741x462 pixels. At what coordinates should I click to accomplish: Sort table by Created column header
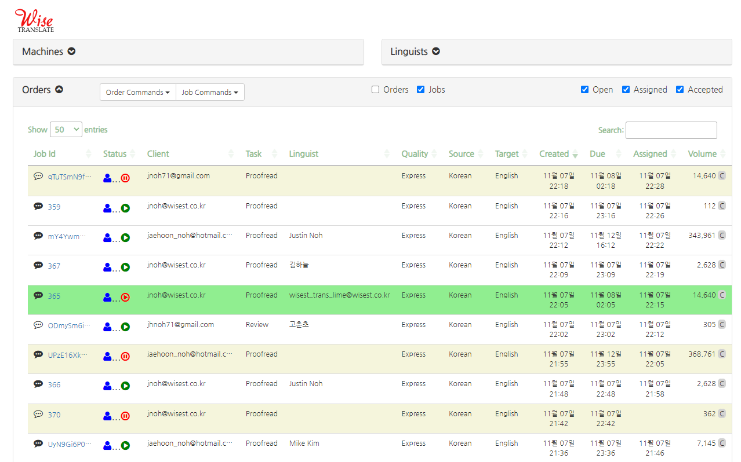(x=554, y=154)
